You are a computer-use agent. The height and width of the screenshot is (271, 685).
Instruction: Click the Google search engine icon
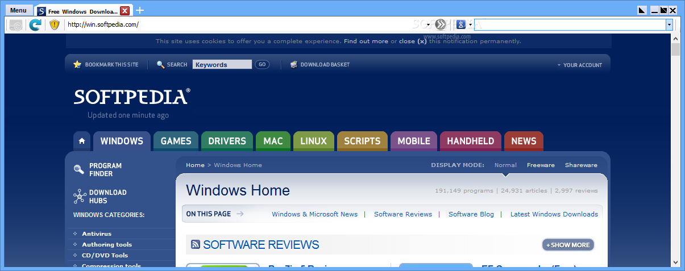pyautogui.click(x=461, y=24)
